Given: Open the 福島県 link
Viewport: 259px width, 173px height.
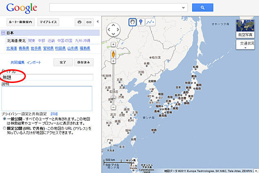Looking at the screenshot, I should 85,48.
